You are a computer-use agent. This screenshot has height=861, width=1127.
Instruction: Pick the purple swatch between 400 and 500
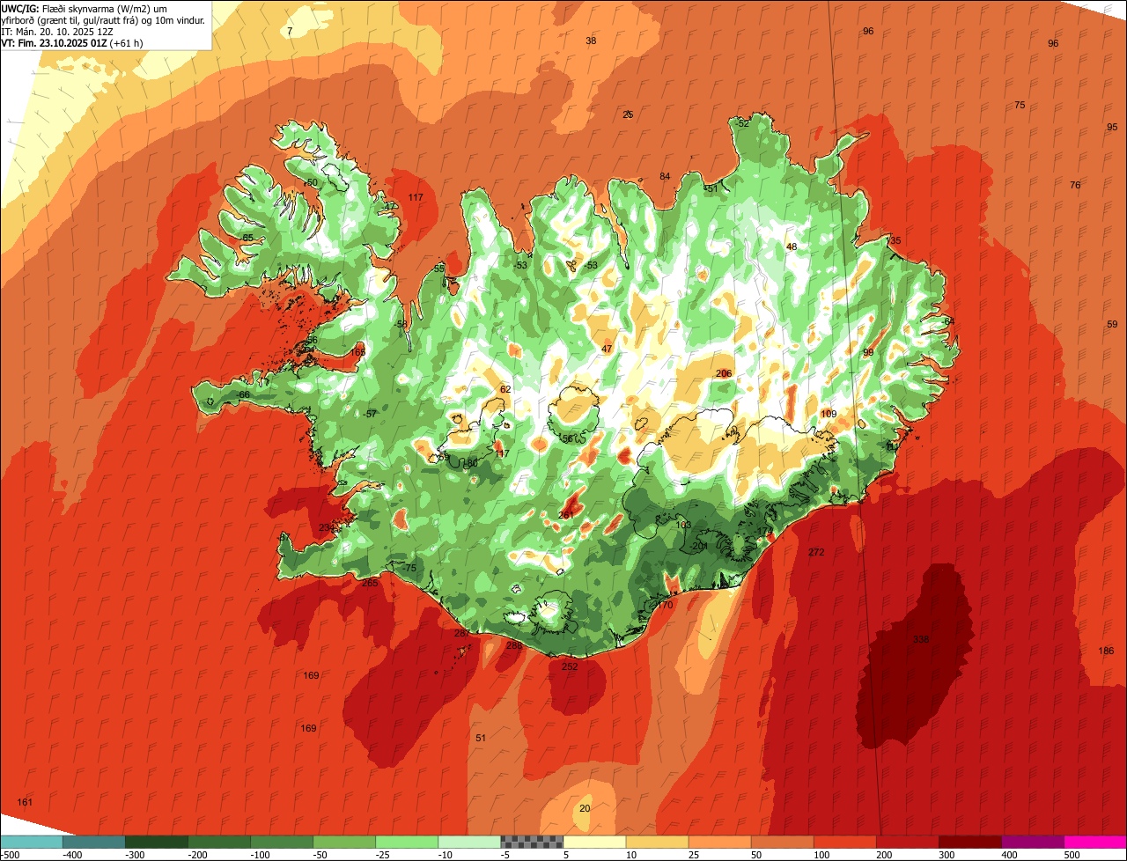(x=1033, y=842)
